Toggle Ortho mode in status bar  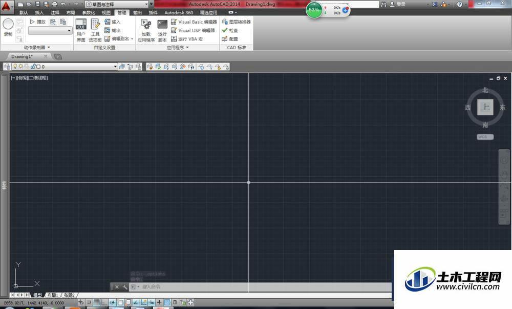[104, 302]
